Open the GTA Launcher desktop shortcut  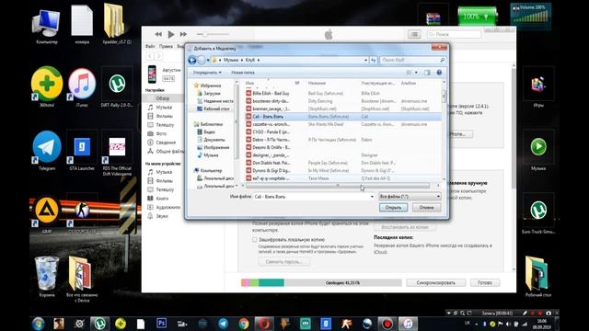click(82, 151)
